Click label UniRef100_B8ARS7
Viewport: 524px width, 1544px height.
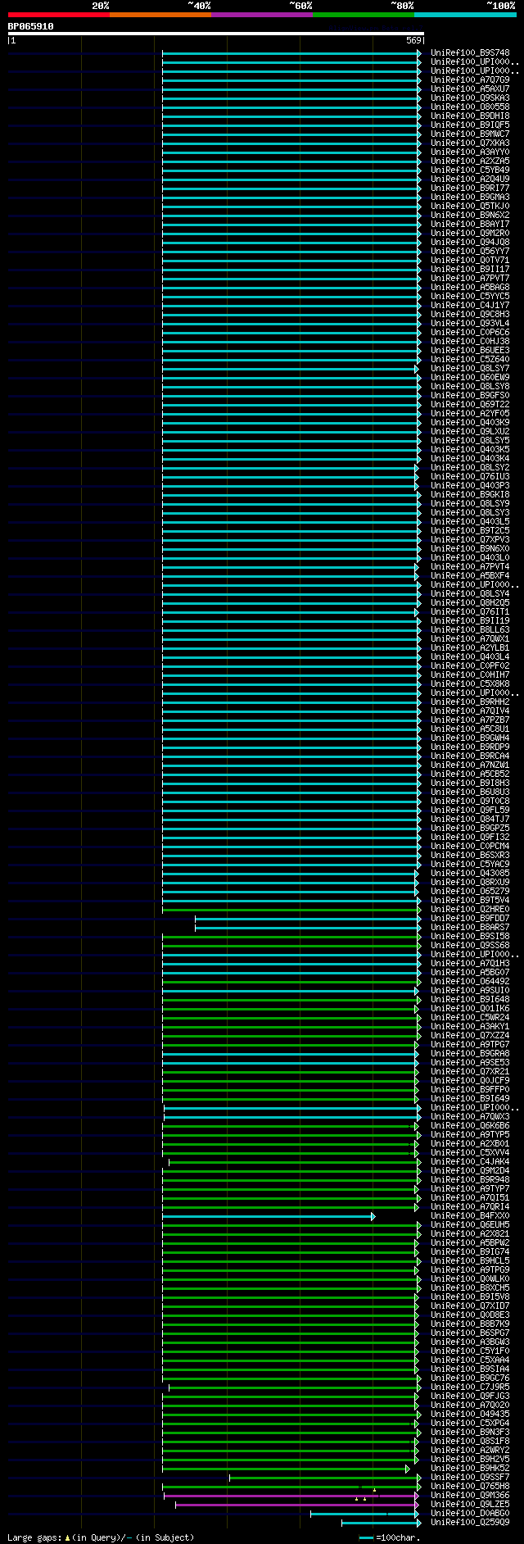[470, 928]
